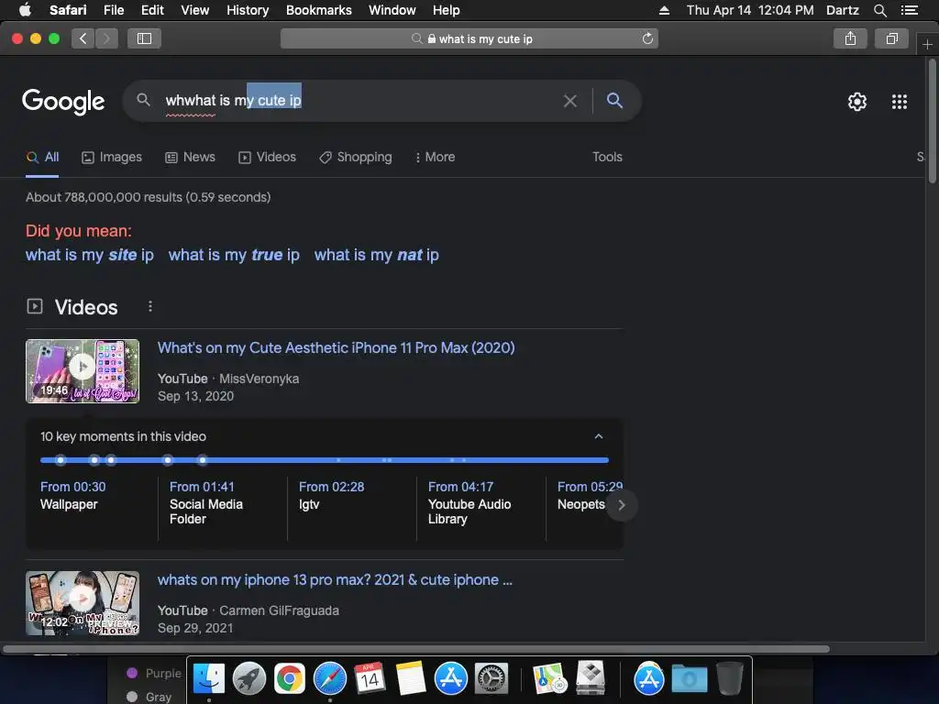Open System Preferences gear in the Dock
Image resolution: width=939 pixels, height=704 pixels.
pyautogui.click(x=492, y=679)
